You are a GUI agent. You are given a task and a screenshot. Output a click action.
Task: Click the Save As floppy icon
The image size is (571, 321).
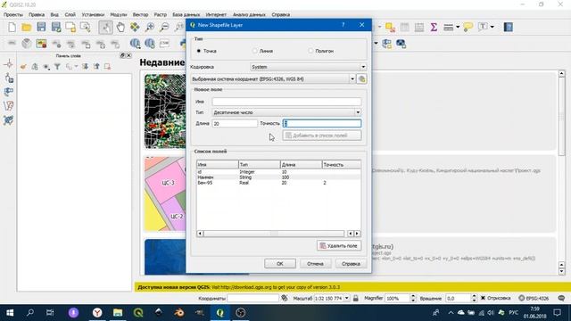[x=55, y=27]
